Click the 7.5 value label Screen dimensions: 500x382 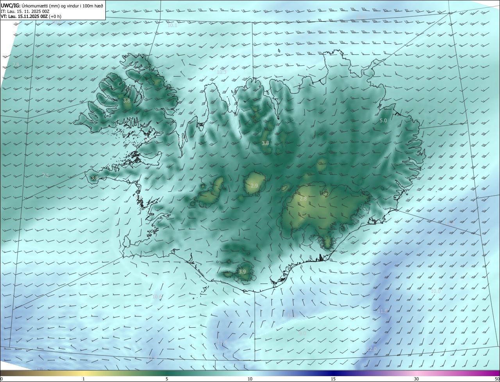coord(45,176)
